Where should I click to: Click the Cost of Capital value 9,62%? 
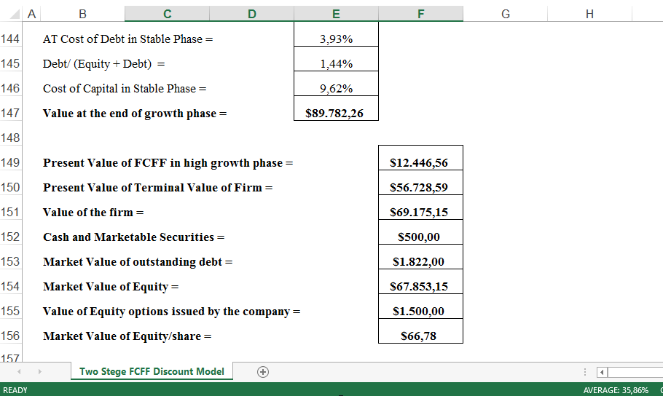(336, 89)
